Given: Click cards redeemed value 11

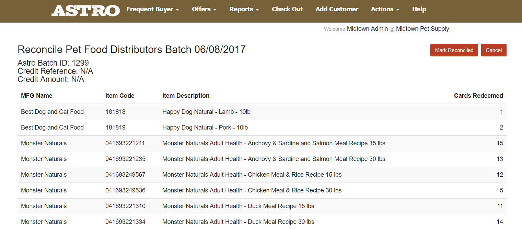Looking at the screenshot, I should (500, 206).
